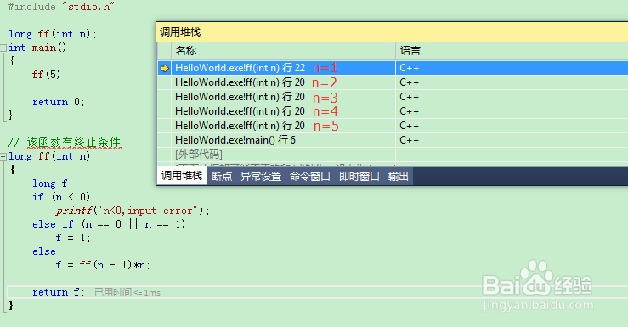628x327 pixels.
Task: Open the 异常设置 tab
Action: pos(261,176)
